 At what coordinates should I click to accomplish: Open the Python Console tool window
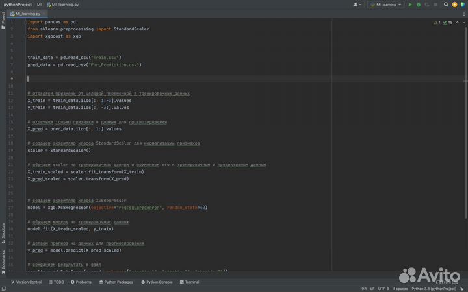(157, 282)
